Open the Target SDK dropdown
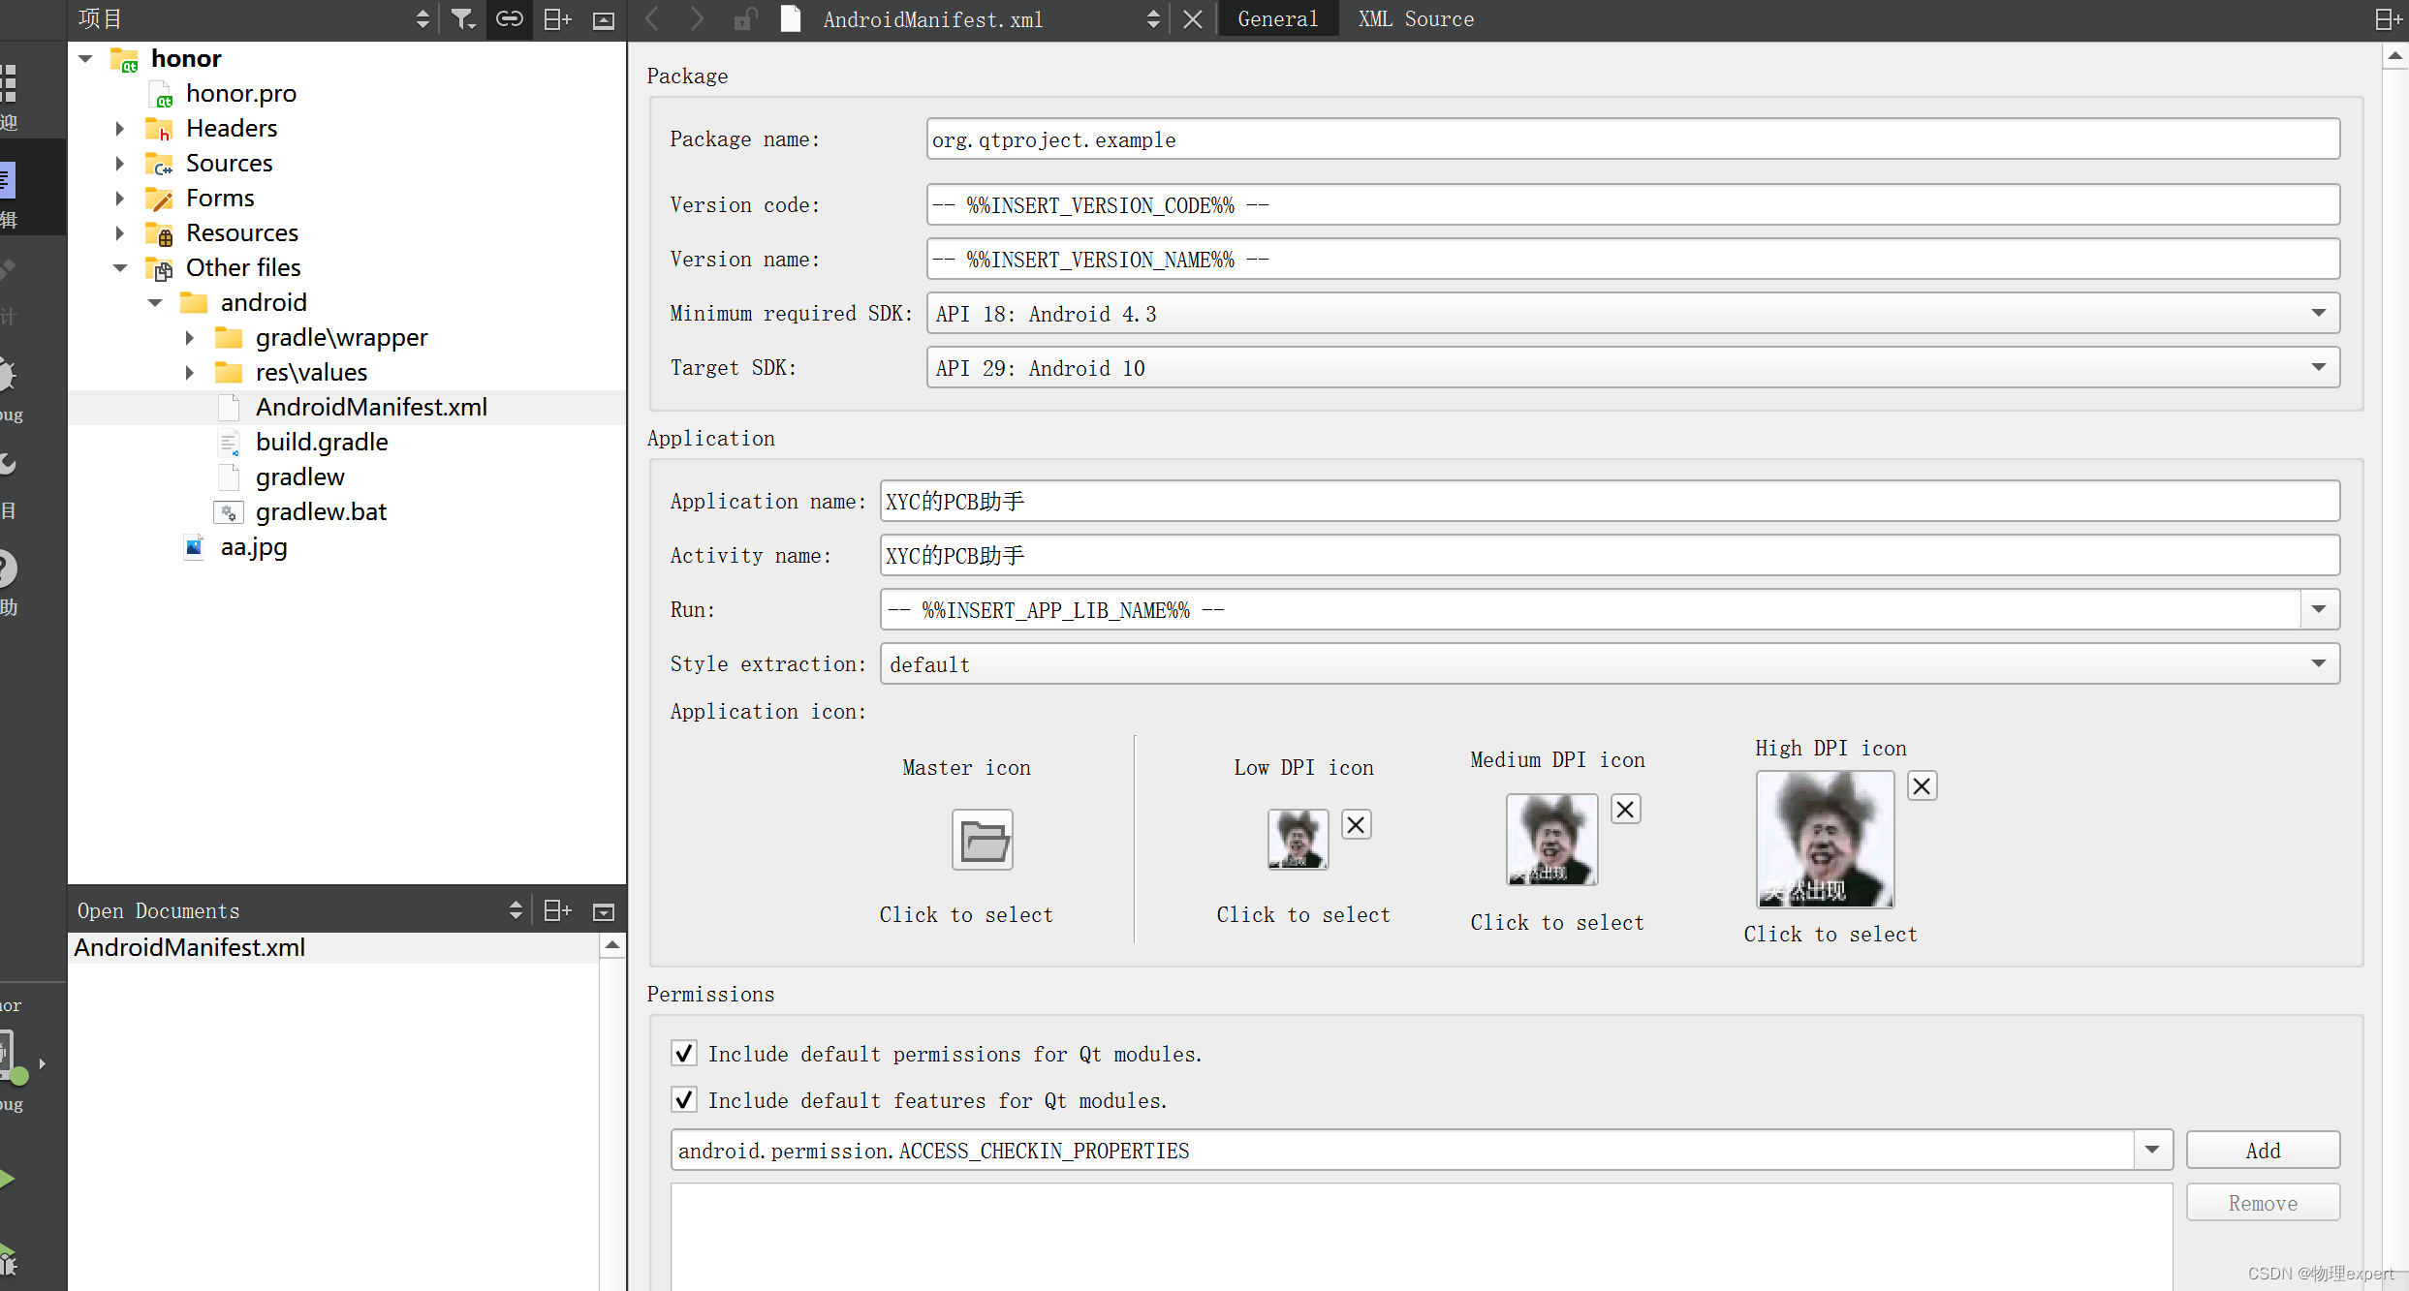2409x1291 pixels. (x=1633, y=367)
